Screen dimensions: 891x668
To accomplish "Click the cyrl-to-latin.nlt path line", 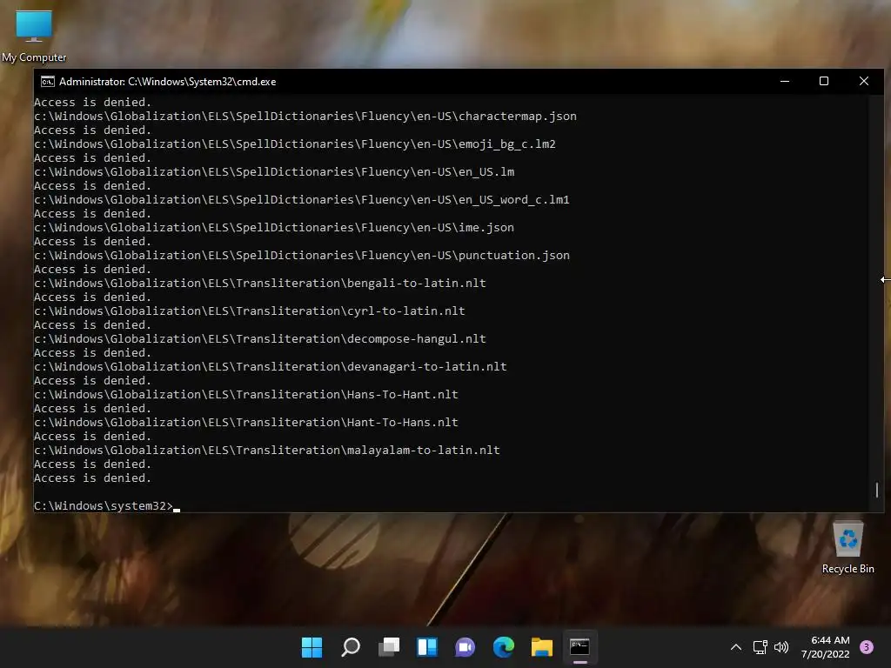I will (250, 311).
